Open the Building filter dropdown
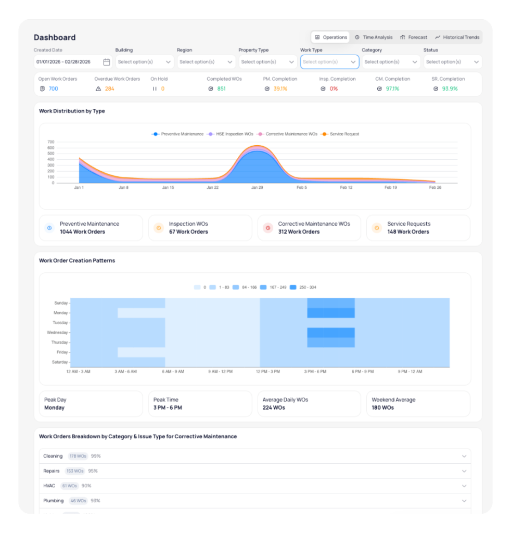This screenshot has width=511, height=533. (x=144, y=62)
